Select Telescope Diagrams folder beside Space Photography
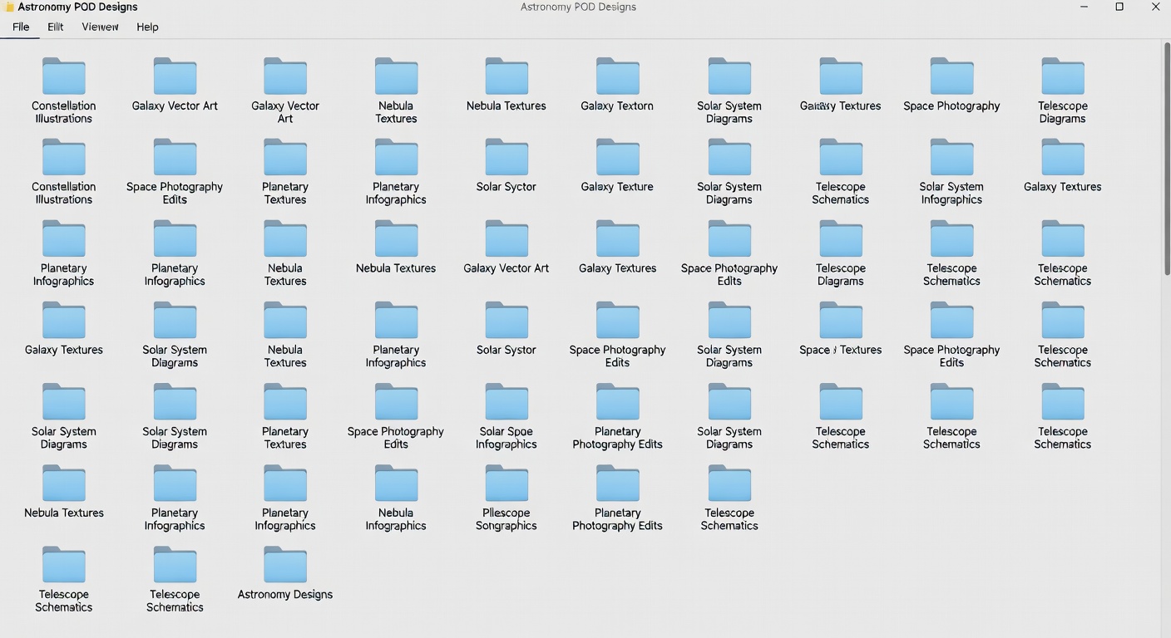The width and height of the screenshot is (1171, 638). click(x=1062, y=90)
